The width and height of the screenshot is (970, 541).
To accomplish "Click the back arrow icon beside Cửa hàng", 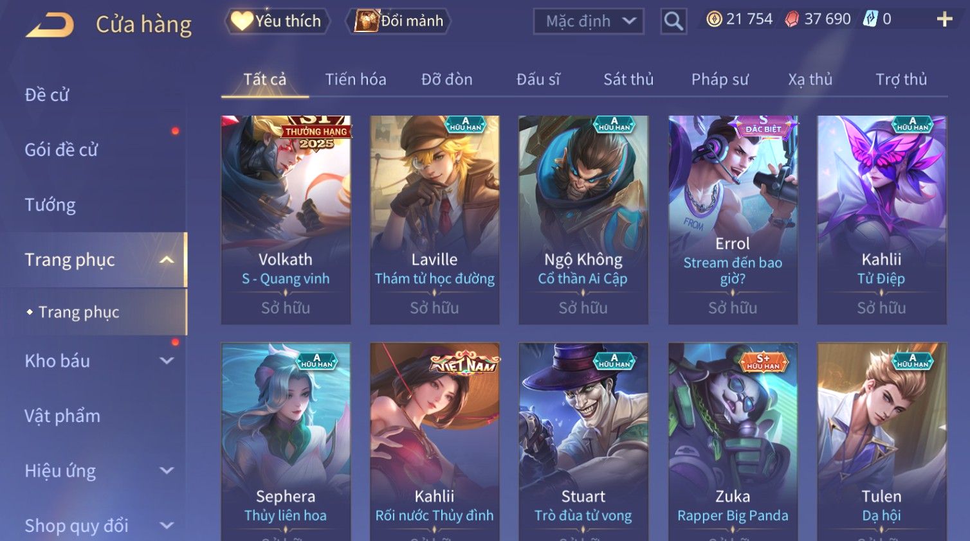I will coord(50,25).
